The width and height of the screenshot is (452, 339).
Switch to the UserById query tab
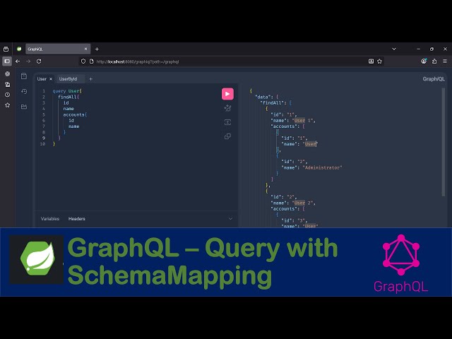pyautogui.click(x=68, y=79)
